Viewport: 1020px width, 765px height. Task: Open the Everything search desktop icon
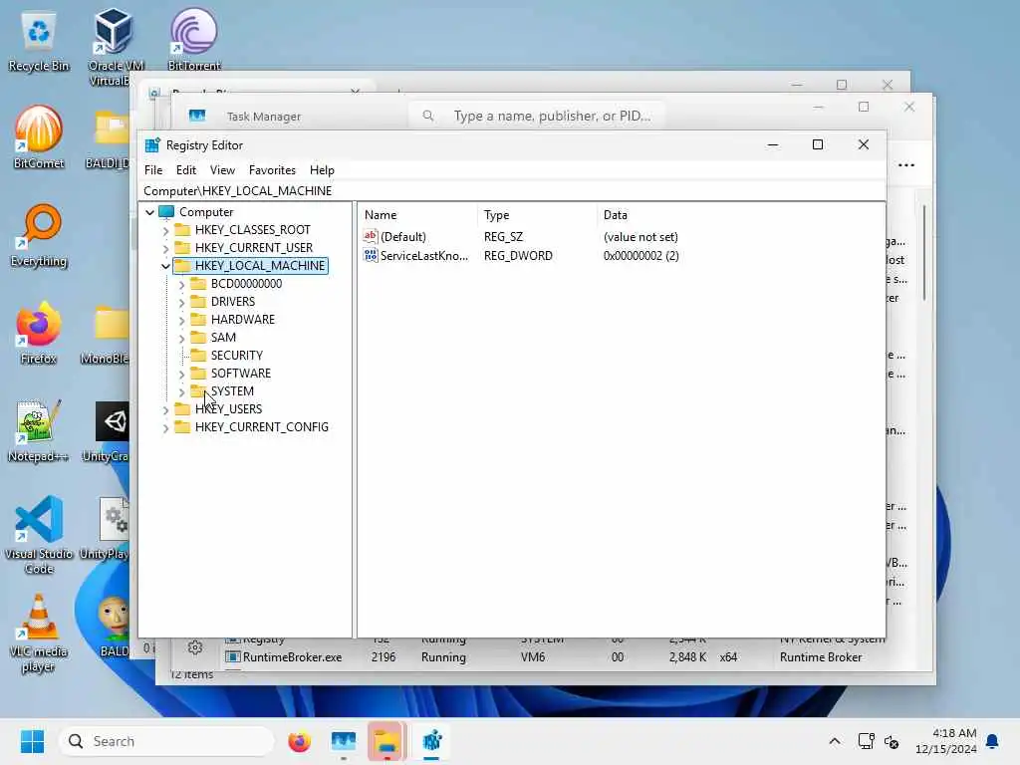tap(39, 235)
